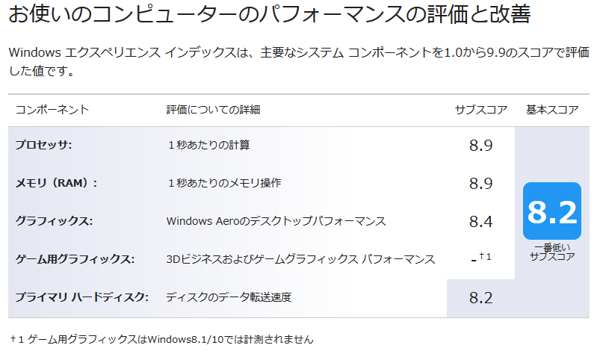Click the dagger footnote marker next to gaming score
Image resolution: width=600 pixels, height=354 pixels.
(485, 256)
